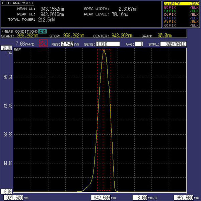
Task: Select trace C:FIX /BLK row
Action: (181, 11)
